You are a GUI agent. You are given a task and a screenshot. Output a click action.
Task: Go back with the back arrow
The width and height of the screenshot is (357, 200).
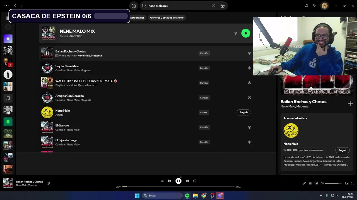click(x=15, y=6)
